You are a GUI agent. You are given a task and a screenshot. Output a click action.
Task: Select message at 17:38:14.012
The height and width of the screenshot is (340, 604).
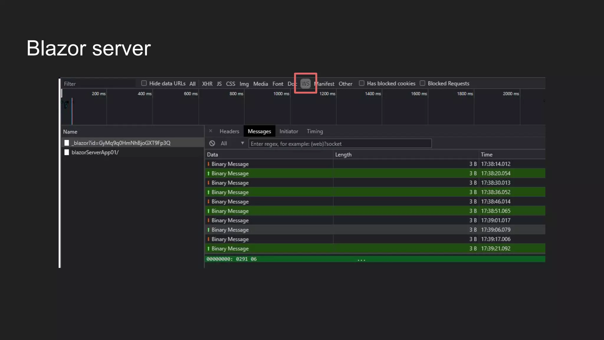pyautogui.click(x=375, y=164)
